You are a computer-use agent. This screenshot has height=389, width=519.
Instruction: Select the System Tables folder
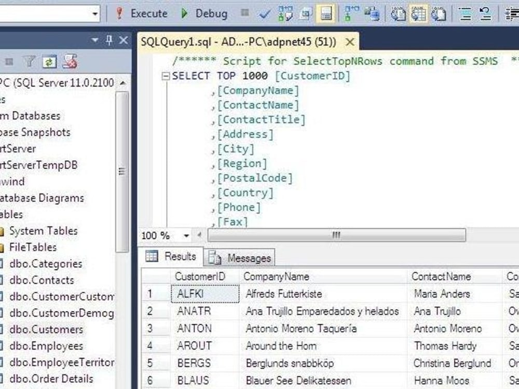44,231
